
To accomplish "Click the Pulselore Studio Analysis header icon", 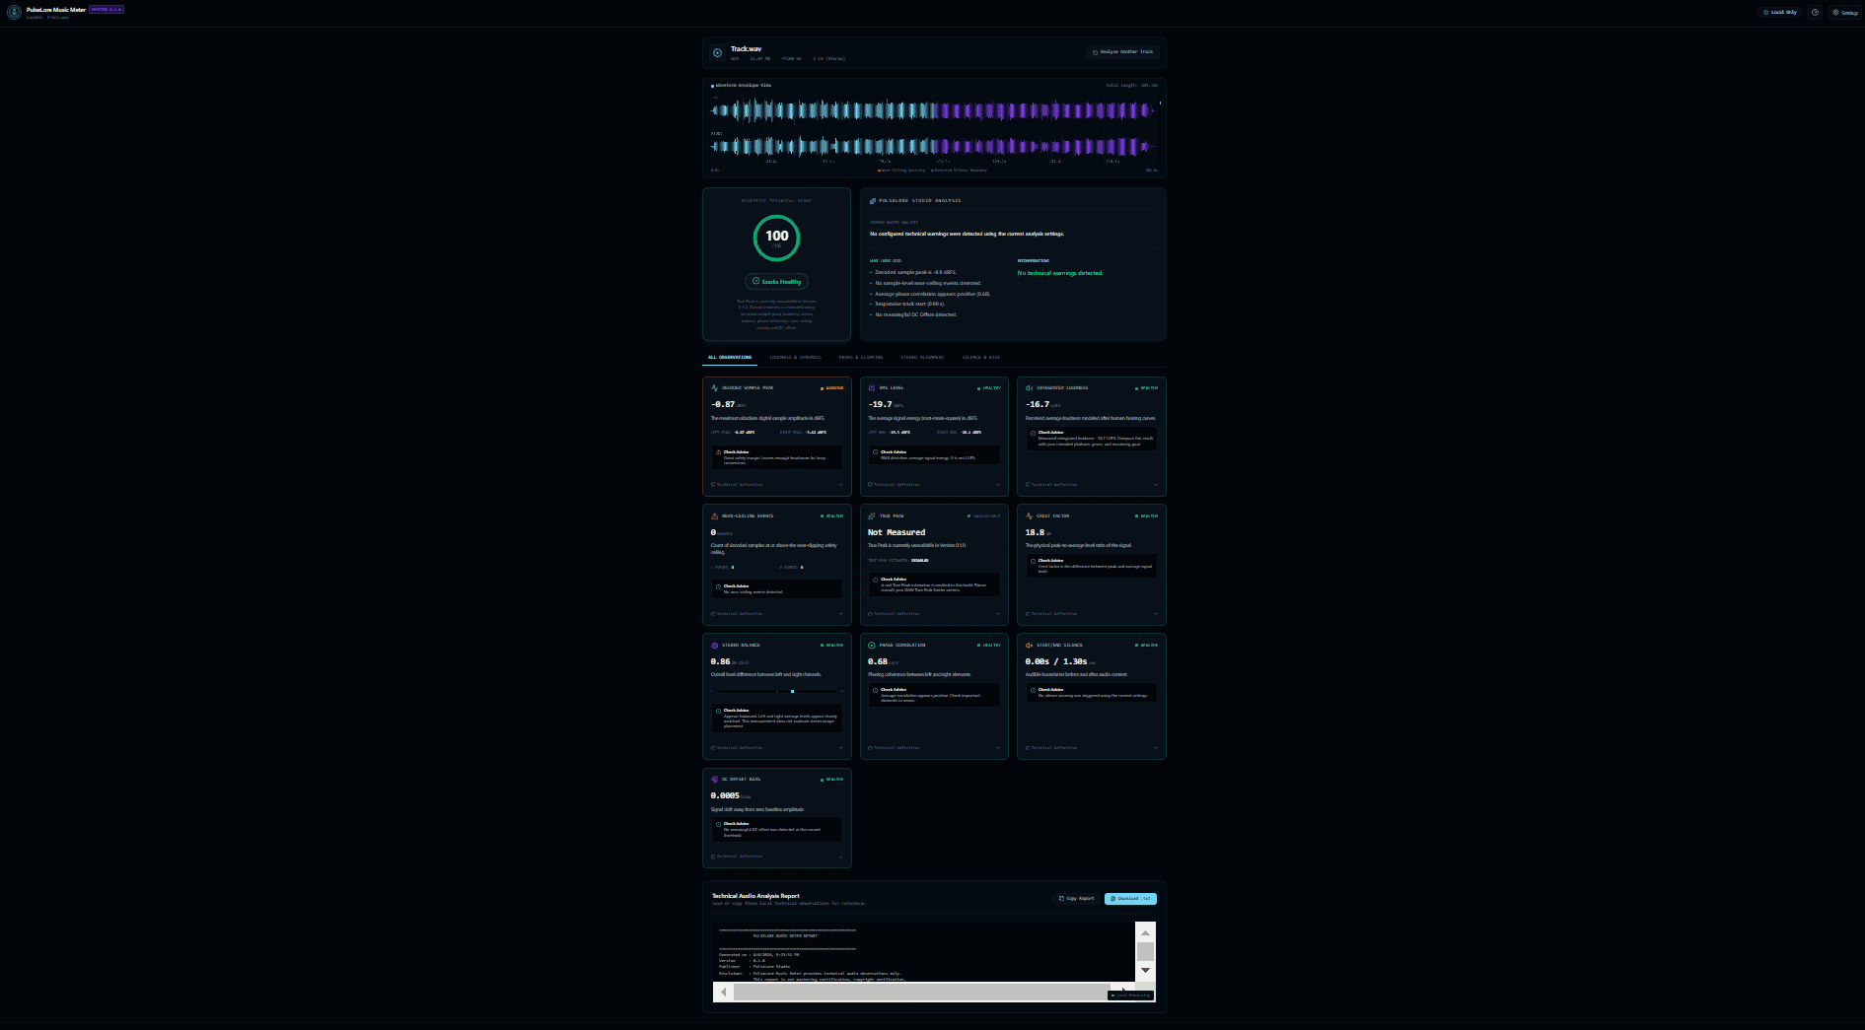I will 873,201.
